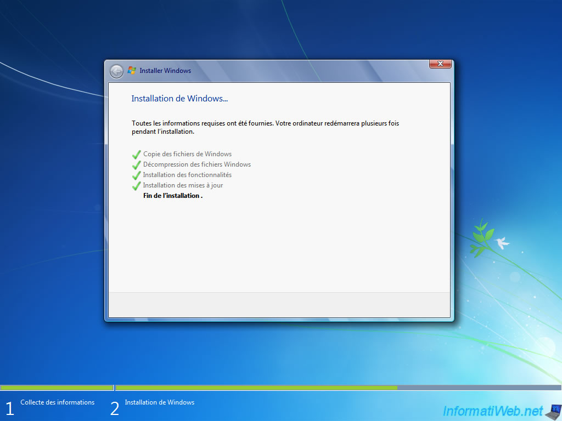Select the checkmark for Installation des fonctionnalités
The image size is (562, 421).
[x=136, y=175]
